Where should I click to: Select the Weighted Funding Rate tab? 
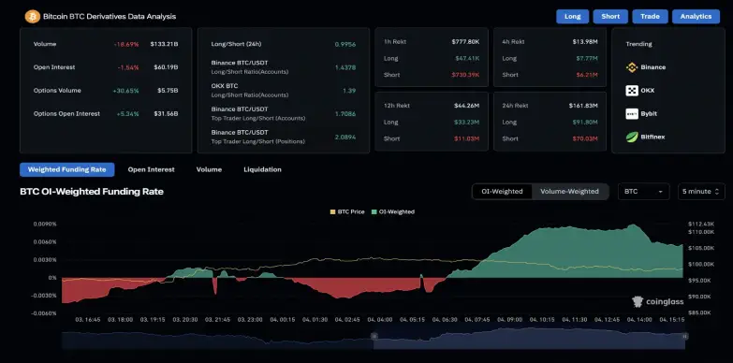pos(66,169)
